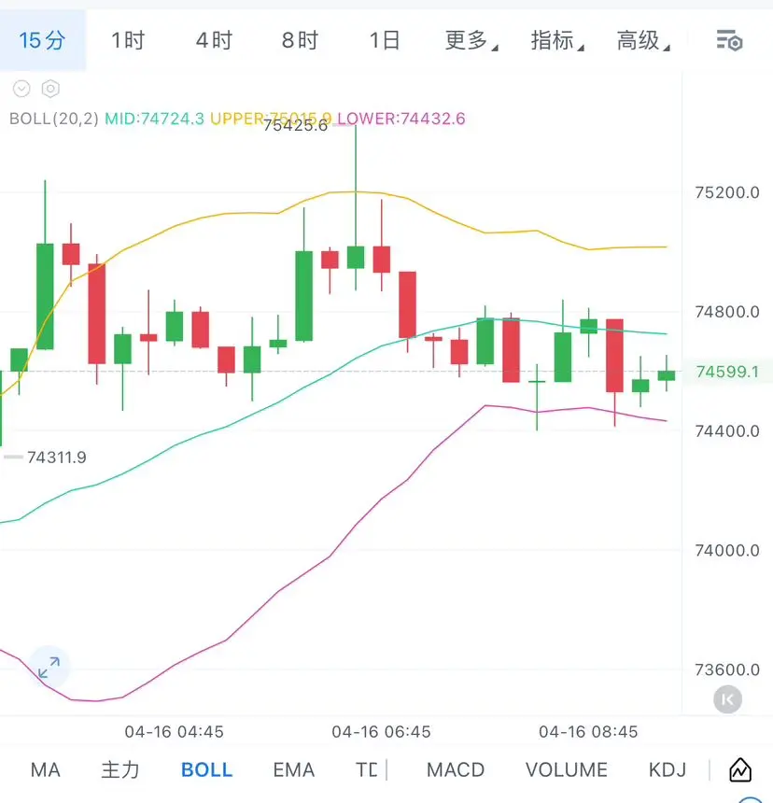Click the 04-16 04:45 time label
Viewport: 773px width, 803px height.
point(174,732)
